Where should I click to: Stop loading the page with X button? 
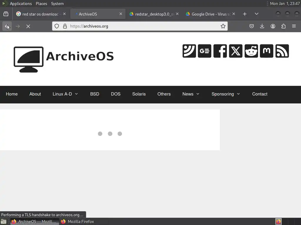tap(28, 26)
